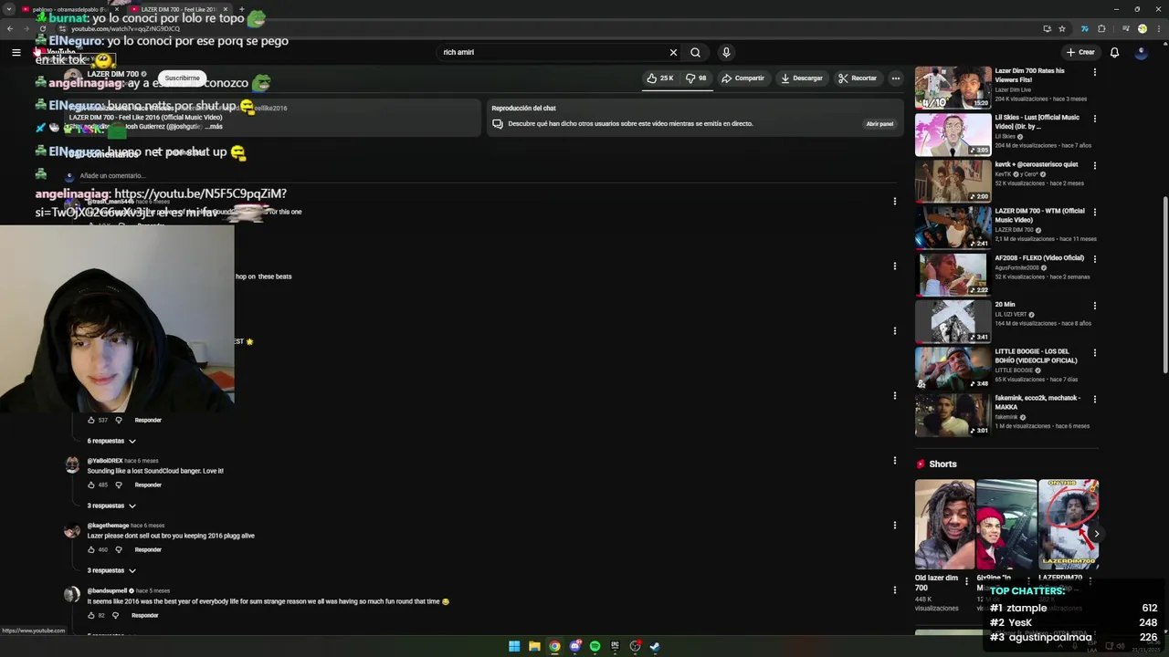Reply to kagethemage comment
1169x657 pixels.
click(148, 549)
